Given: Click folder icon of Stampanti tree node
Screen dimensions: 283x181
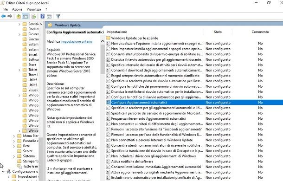Looking at the screenshot, I should coord(19,161).
